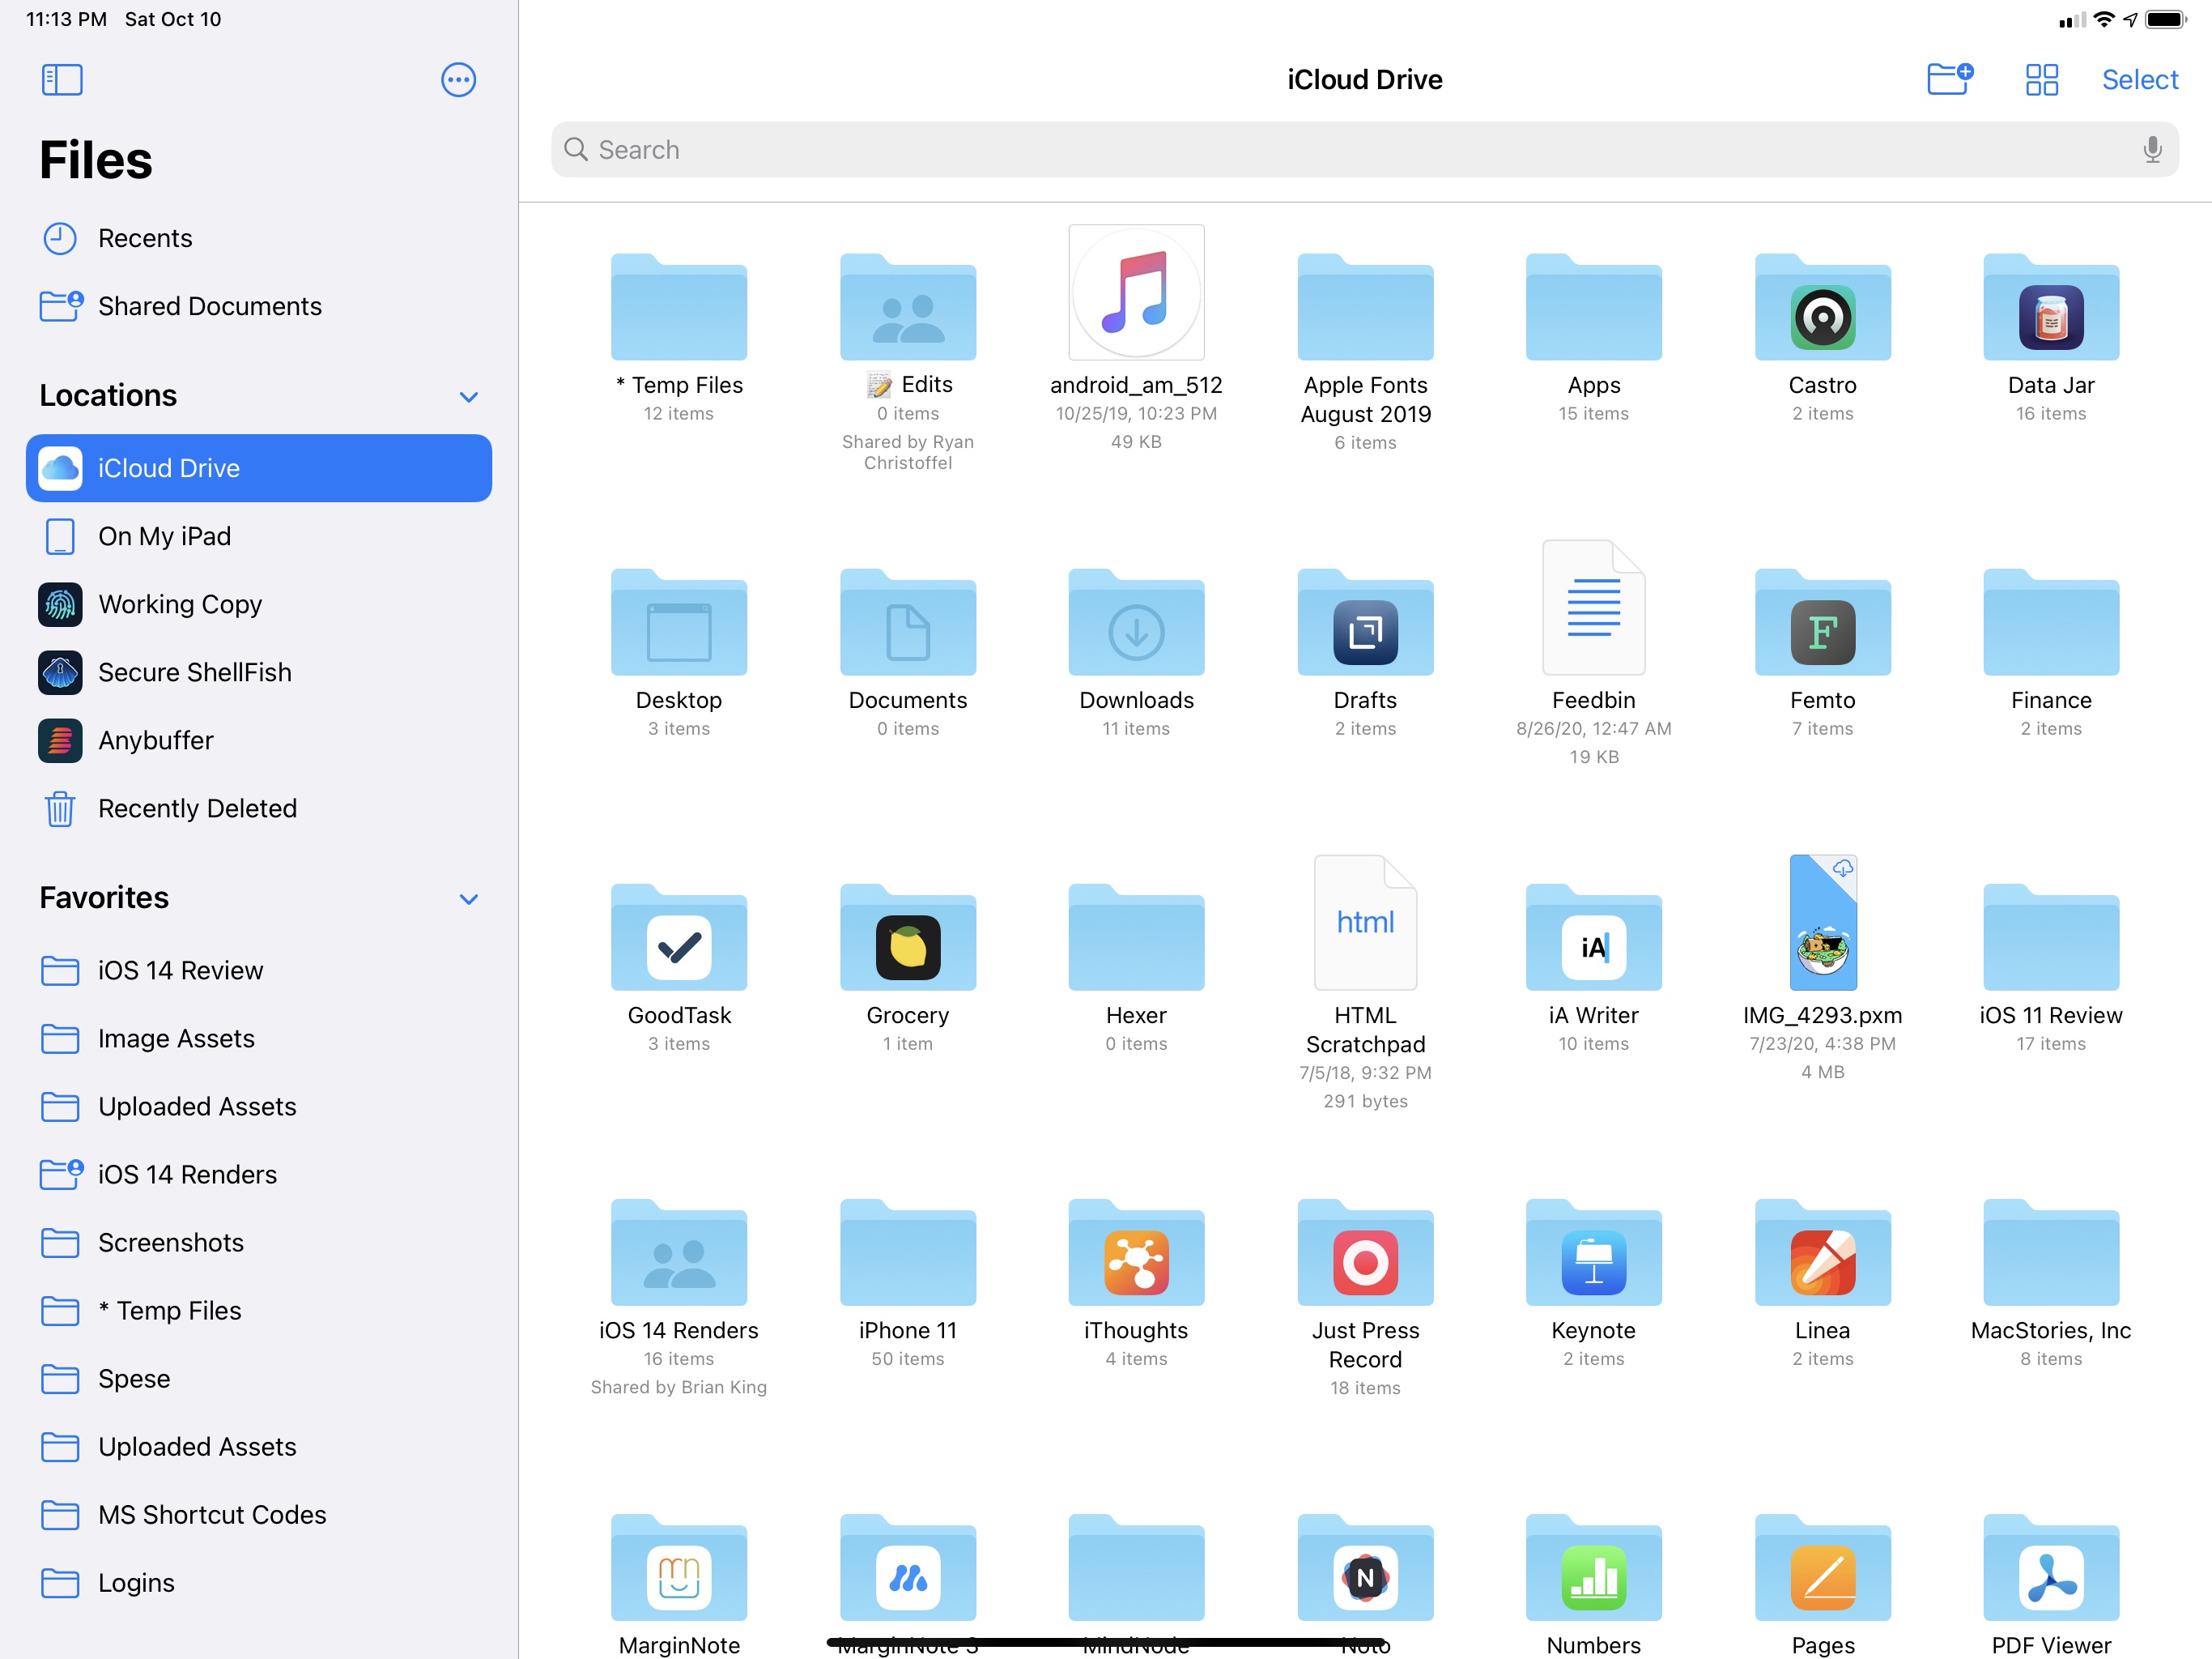The image size is (2212, 1659).
Task: Create a new folder with toolbar icon
Action: pos(1949,79)
